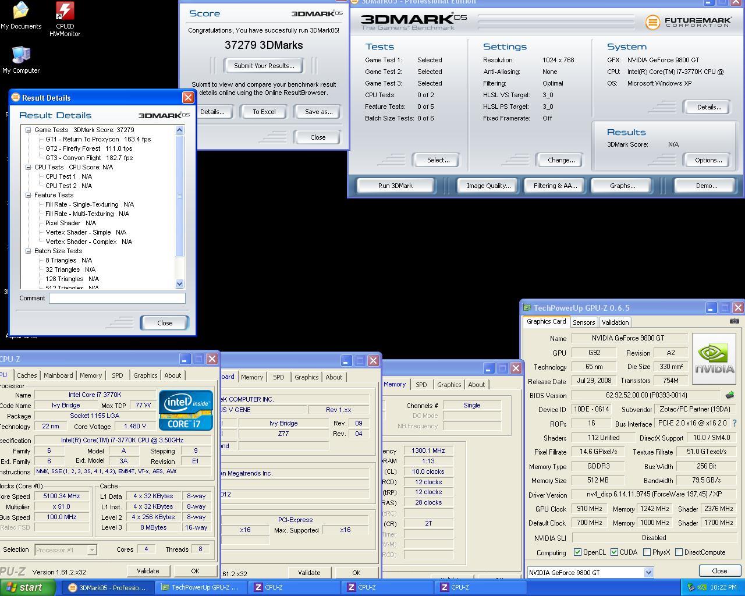Screen dimensions: 745x596
Task: Enable the DirectCompute checkbox in GPU-Z
Action: click(679, 552)
